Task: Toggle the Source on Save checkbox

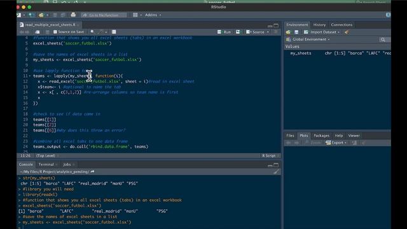Action: coord(55,32)
